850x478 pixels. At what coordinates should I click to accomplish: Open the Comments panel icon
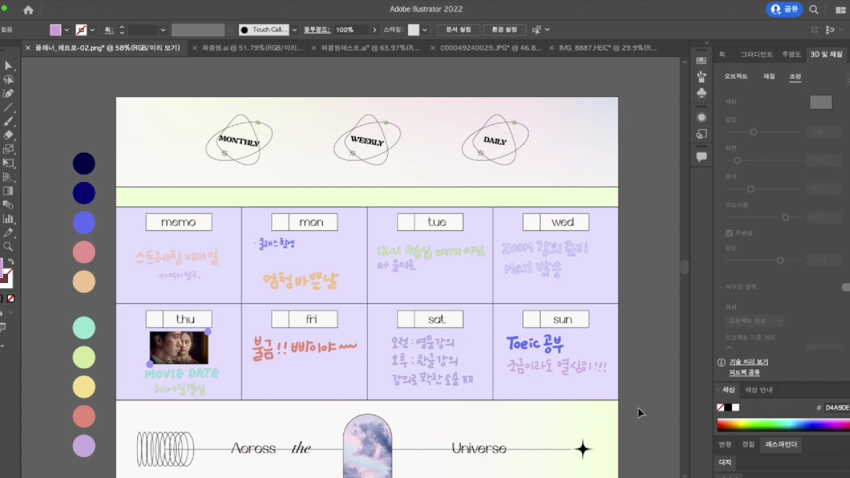pos(701,157)
